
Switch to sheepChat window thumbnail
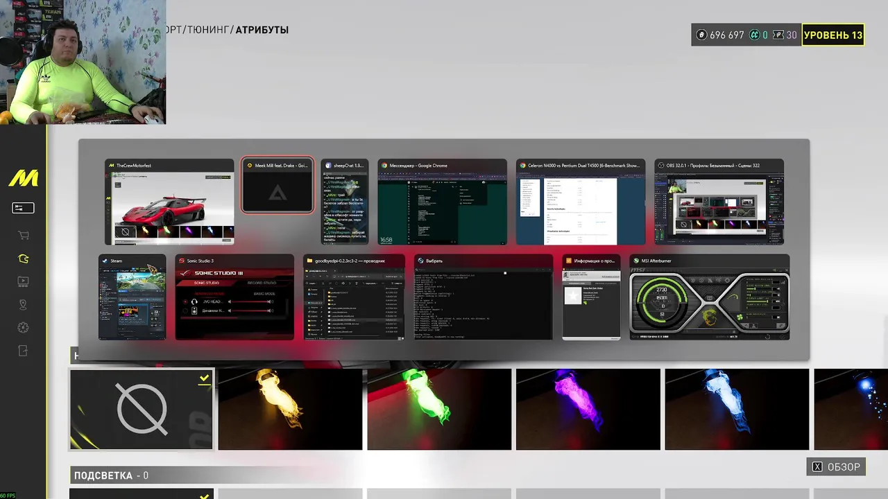click(345, 202)
